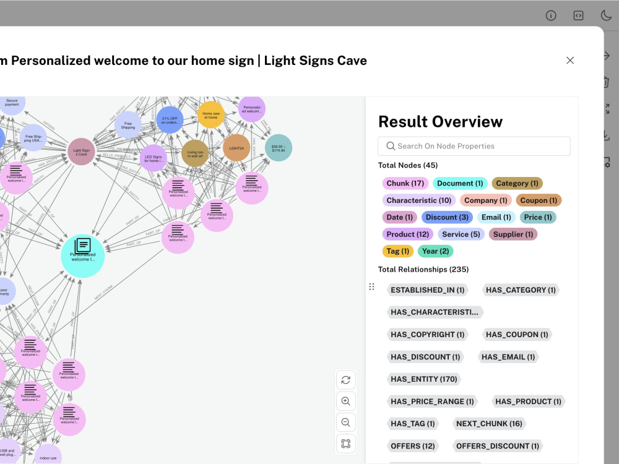The image size is (619, 464).
Task: Click the search magnifier icon
Action: 391,146
